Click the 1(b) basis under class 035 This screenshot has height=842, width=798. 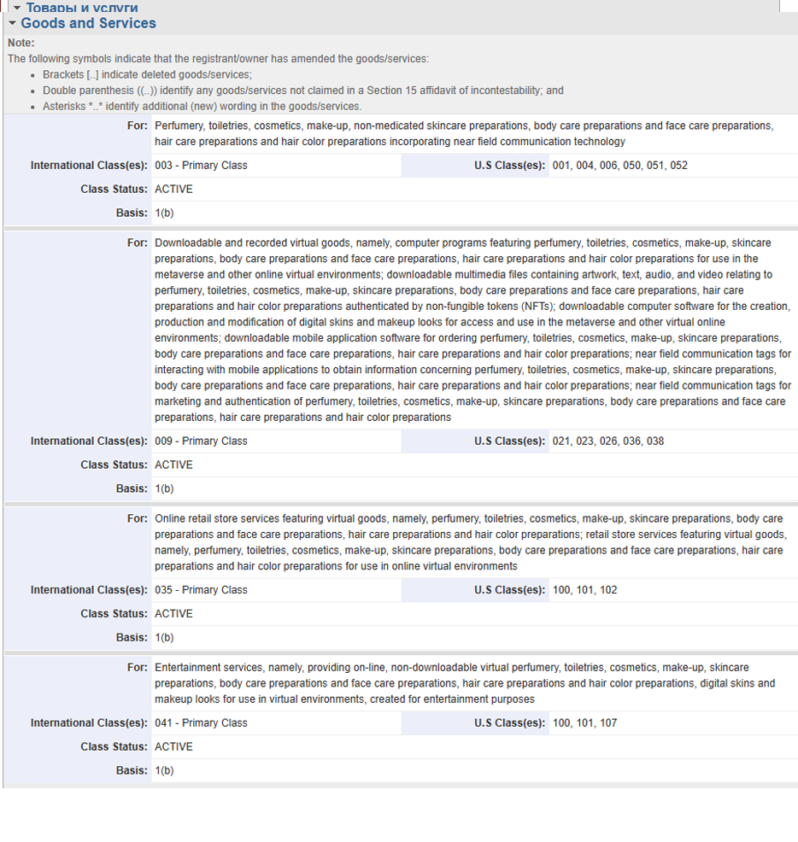[x=164, y=637]
